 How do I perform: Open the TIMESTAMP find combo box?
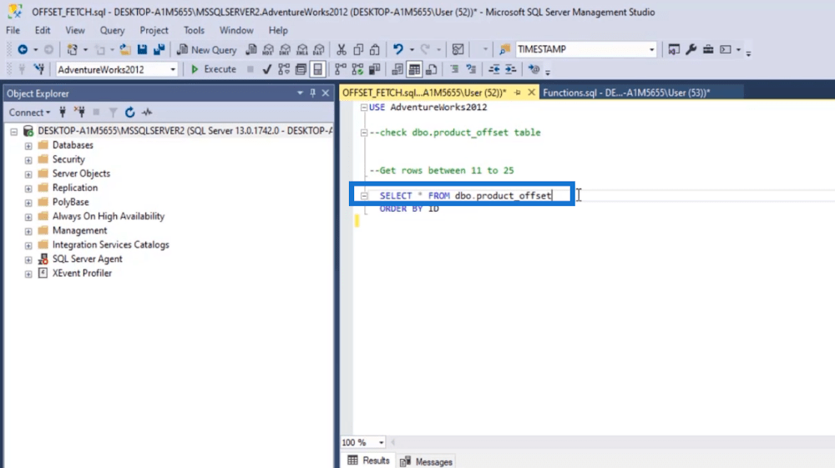[x=586, y=49]
